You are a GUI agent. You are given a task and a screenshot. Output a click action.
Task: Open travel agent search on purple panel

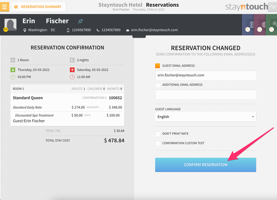click(260, 30)
